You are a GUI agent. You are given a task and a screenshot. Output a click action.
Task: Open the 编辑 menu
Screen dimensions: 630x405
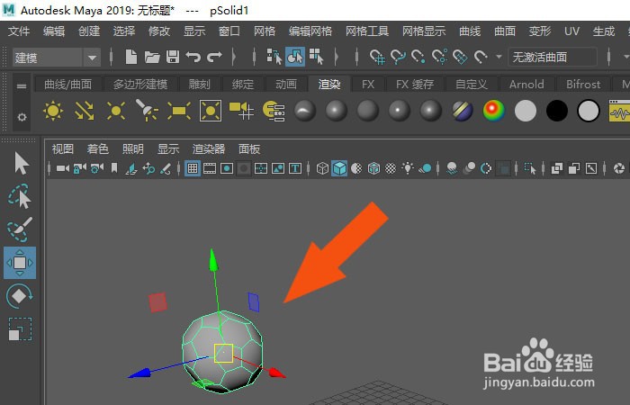click(54, 31)
